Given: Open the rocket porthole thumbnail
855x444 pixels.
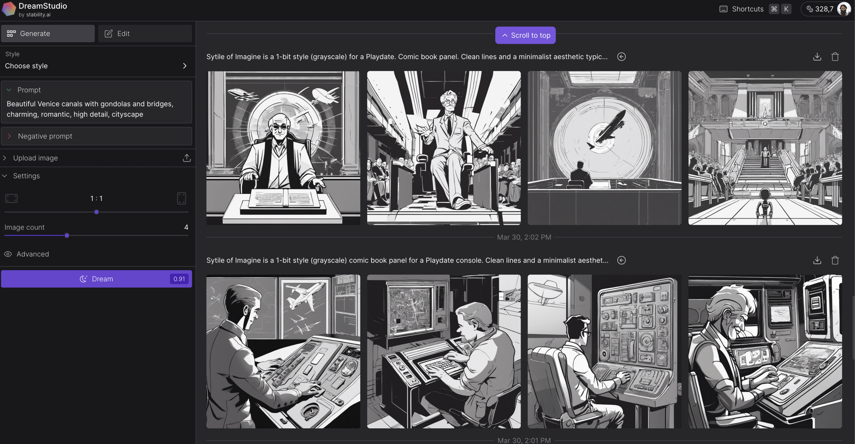Looking at the screenshot, I should tap(604, 148).
